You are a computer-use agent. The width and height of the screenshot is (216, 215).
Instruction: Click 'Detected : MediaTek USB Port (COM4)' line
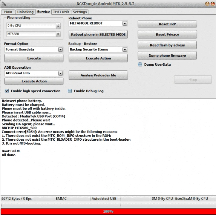(x=33, y=116)
